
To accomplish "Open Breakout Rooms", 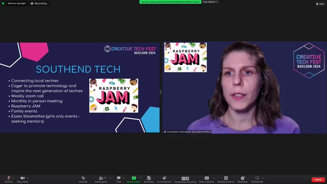I will click(226, 179).
